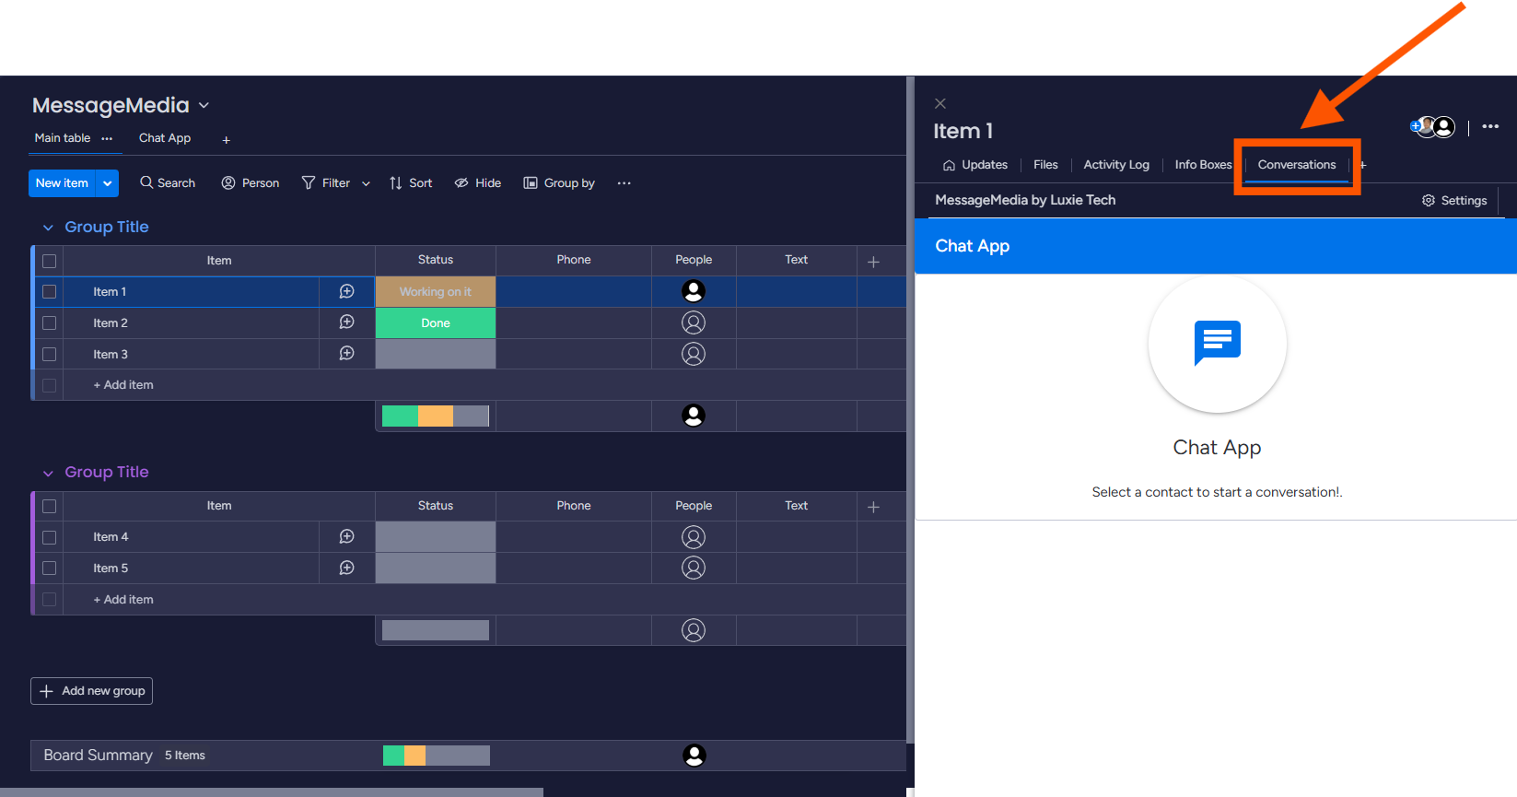Open MessageMedia board title dropdown
1517x797 pixels.
(x=204, y=106)
